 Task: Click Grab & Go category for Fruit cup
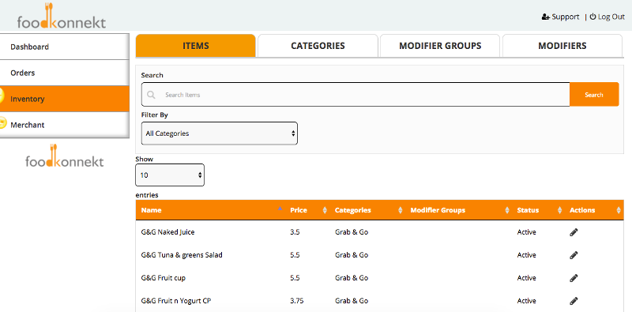pyautogui.click(x=352, y=278)
